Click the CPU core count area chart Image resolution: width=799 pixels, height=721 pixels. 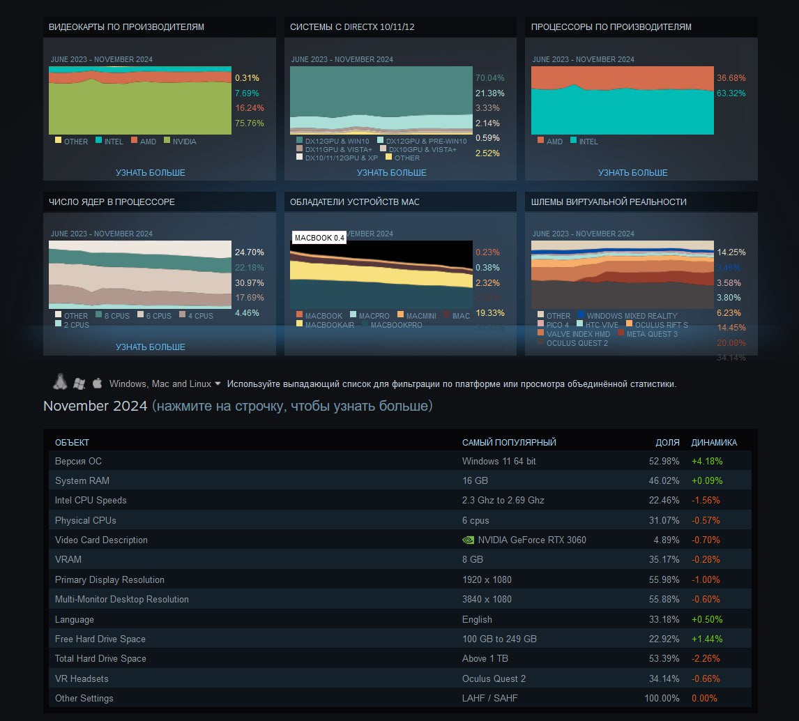pyautogui.click(x=140, y=275)
